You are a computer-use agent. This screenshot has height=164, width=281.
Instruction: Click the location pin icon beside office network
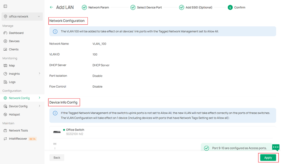pyautogui.click(x=6, y=17)
